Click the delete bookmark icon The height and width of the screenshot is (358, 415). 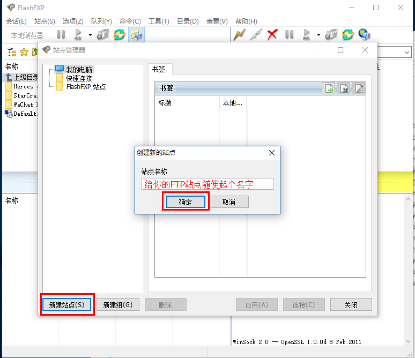tap(344, 88)
